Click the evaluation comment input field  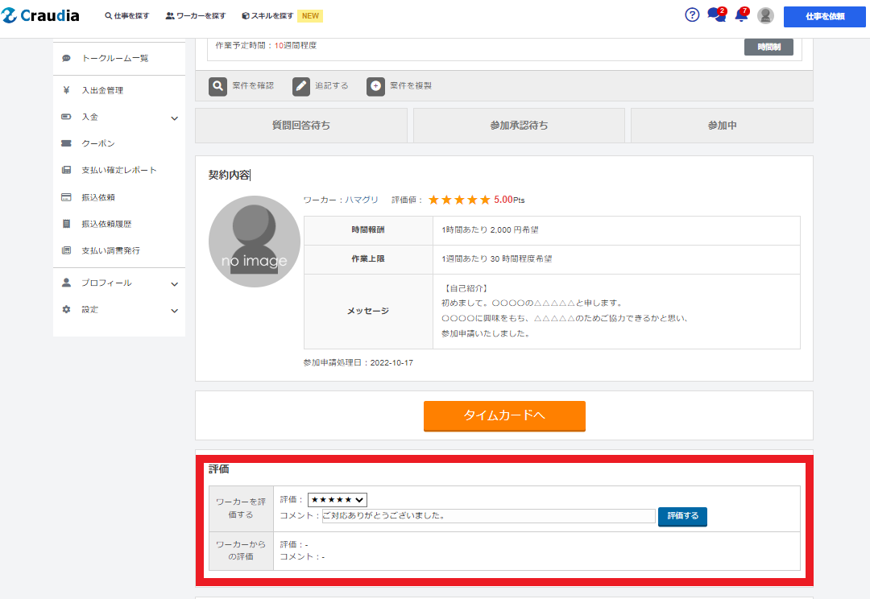[x=488, y=516]
